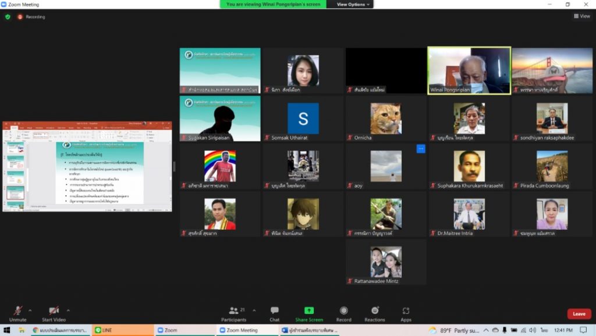Image resolution: width=596 pixels, height=336 pixels.
Task: Toggle Start Video on
Action: pos(54,311)
